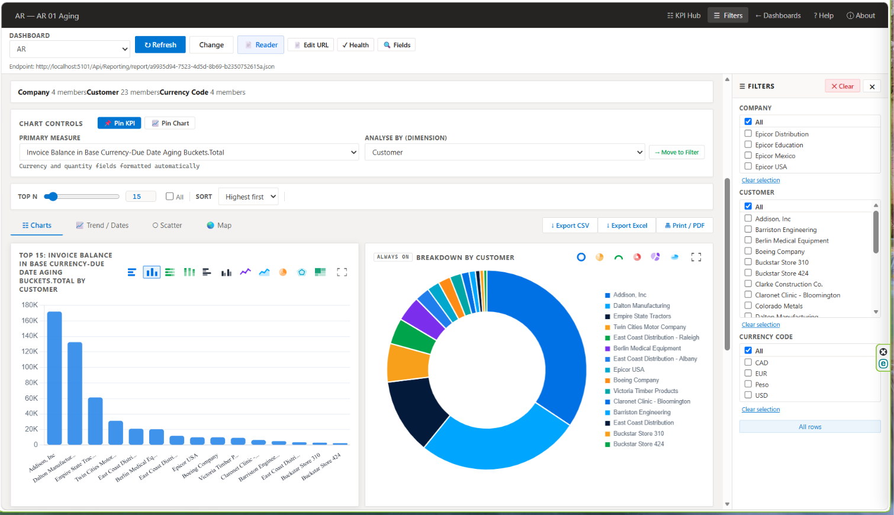Check the EUR currency code filter
The height and width of the screenshot is (515, 894).
coord(748,374)
